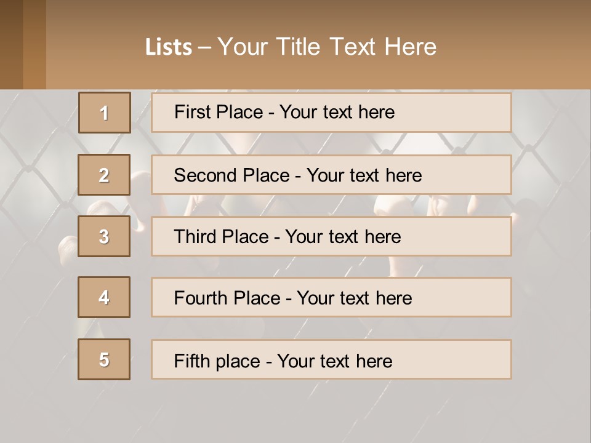Click into the Third Place text box
Viewport: 591px width, 443px height.
(x=331, y=236)
